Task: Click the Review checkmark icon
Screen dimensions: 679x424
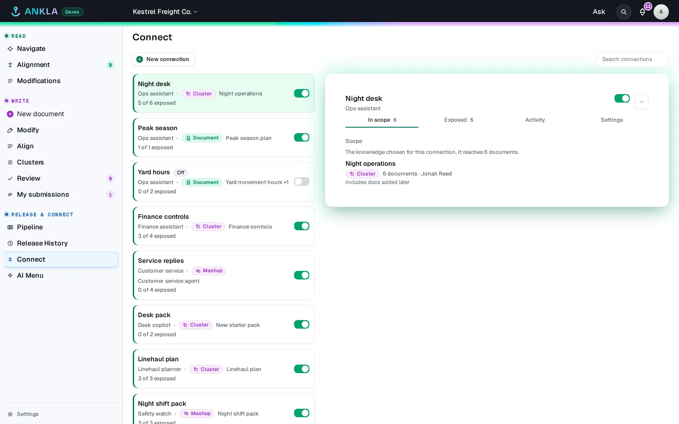Action: click(x=10, y=179)
